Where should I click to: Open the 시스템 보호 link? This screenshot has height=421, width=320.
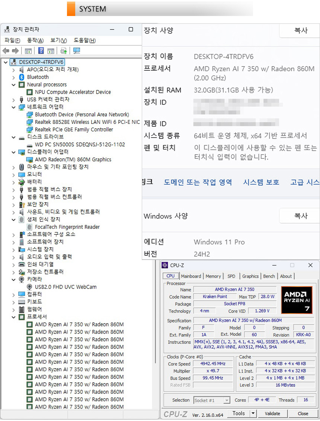point(261,182)
